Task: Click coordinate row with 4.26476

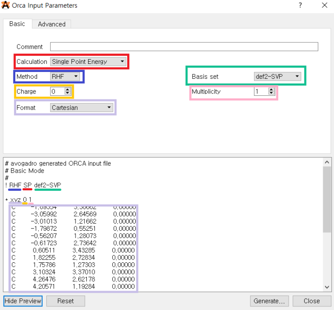Action: 73,279
